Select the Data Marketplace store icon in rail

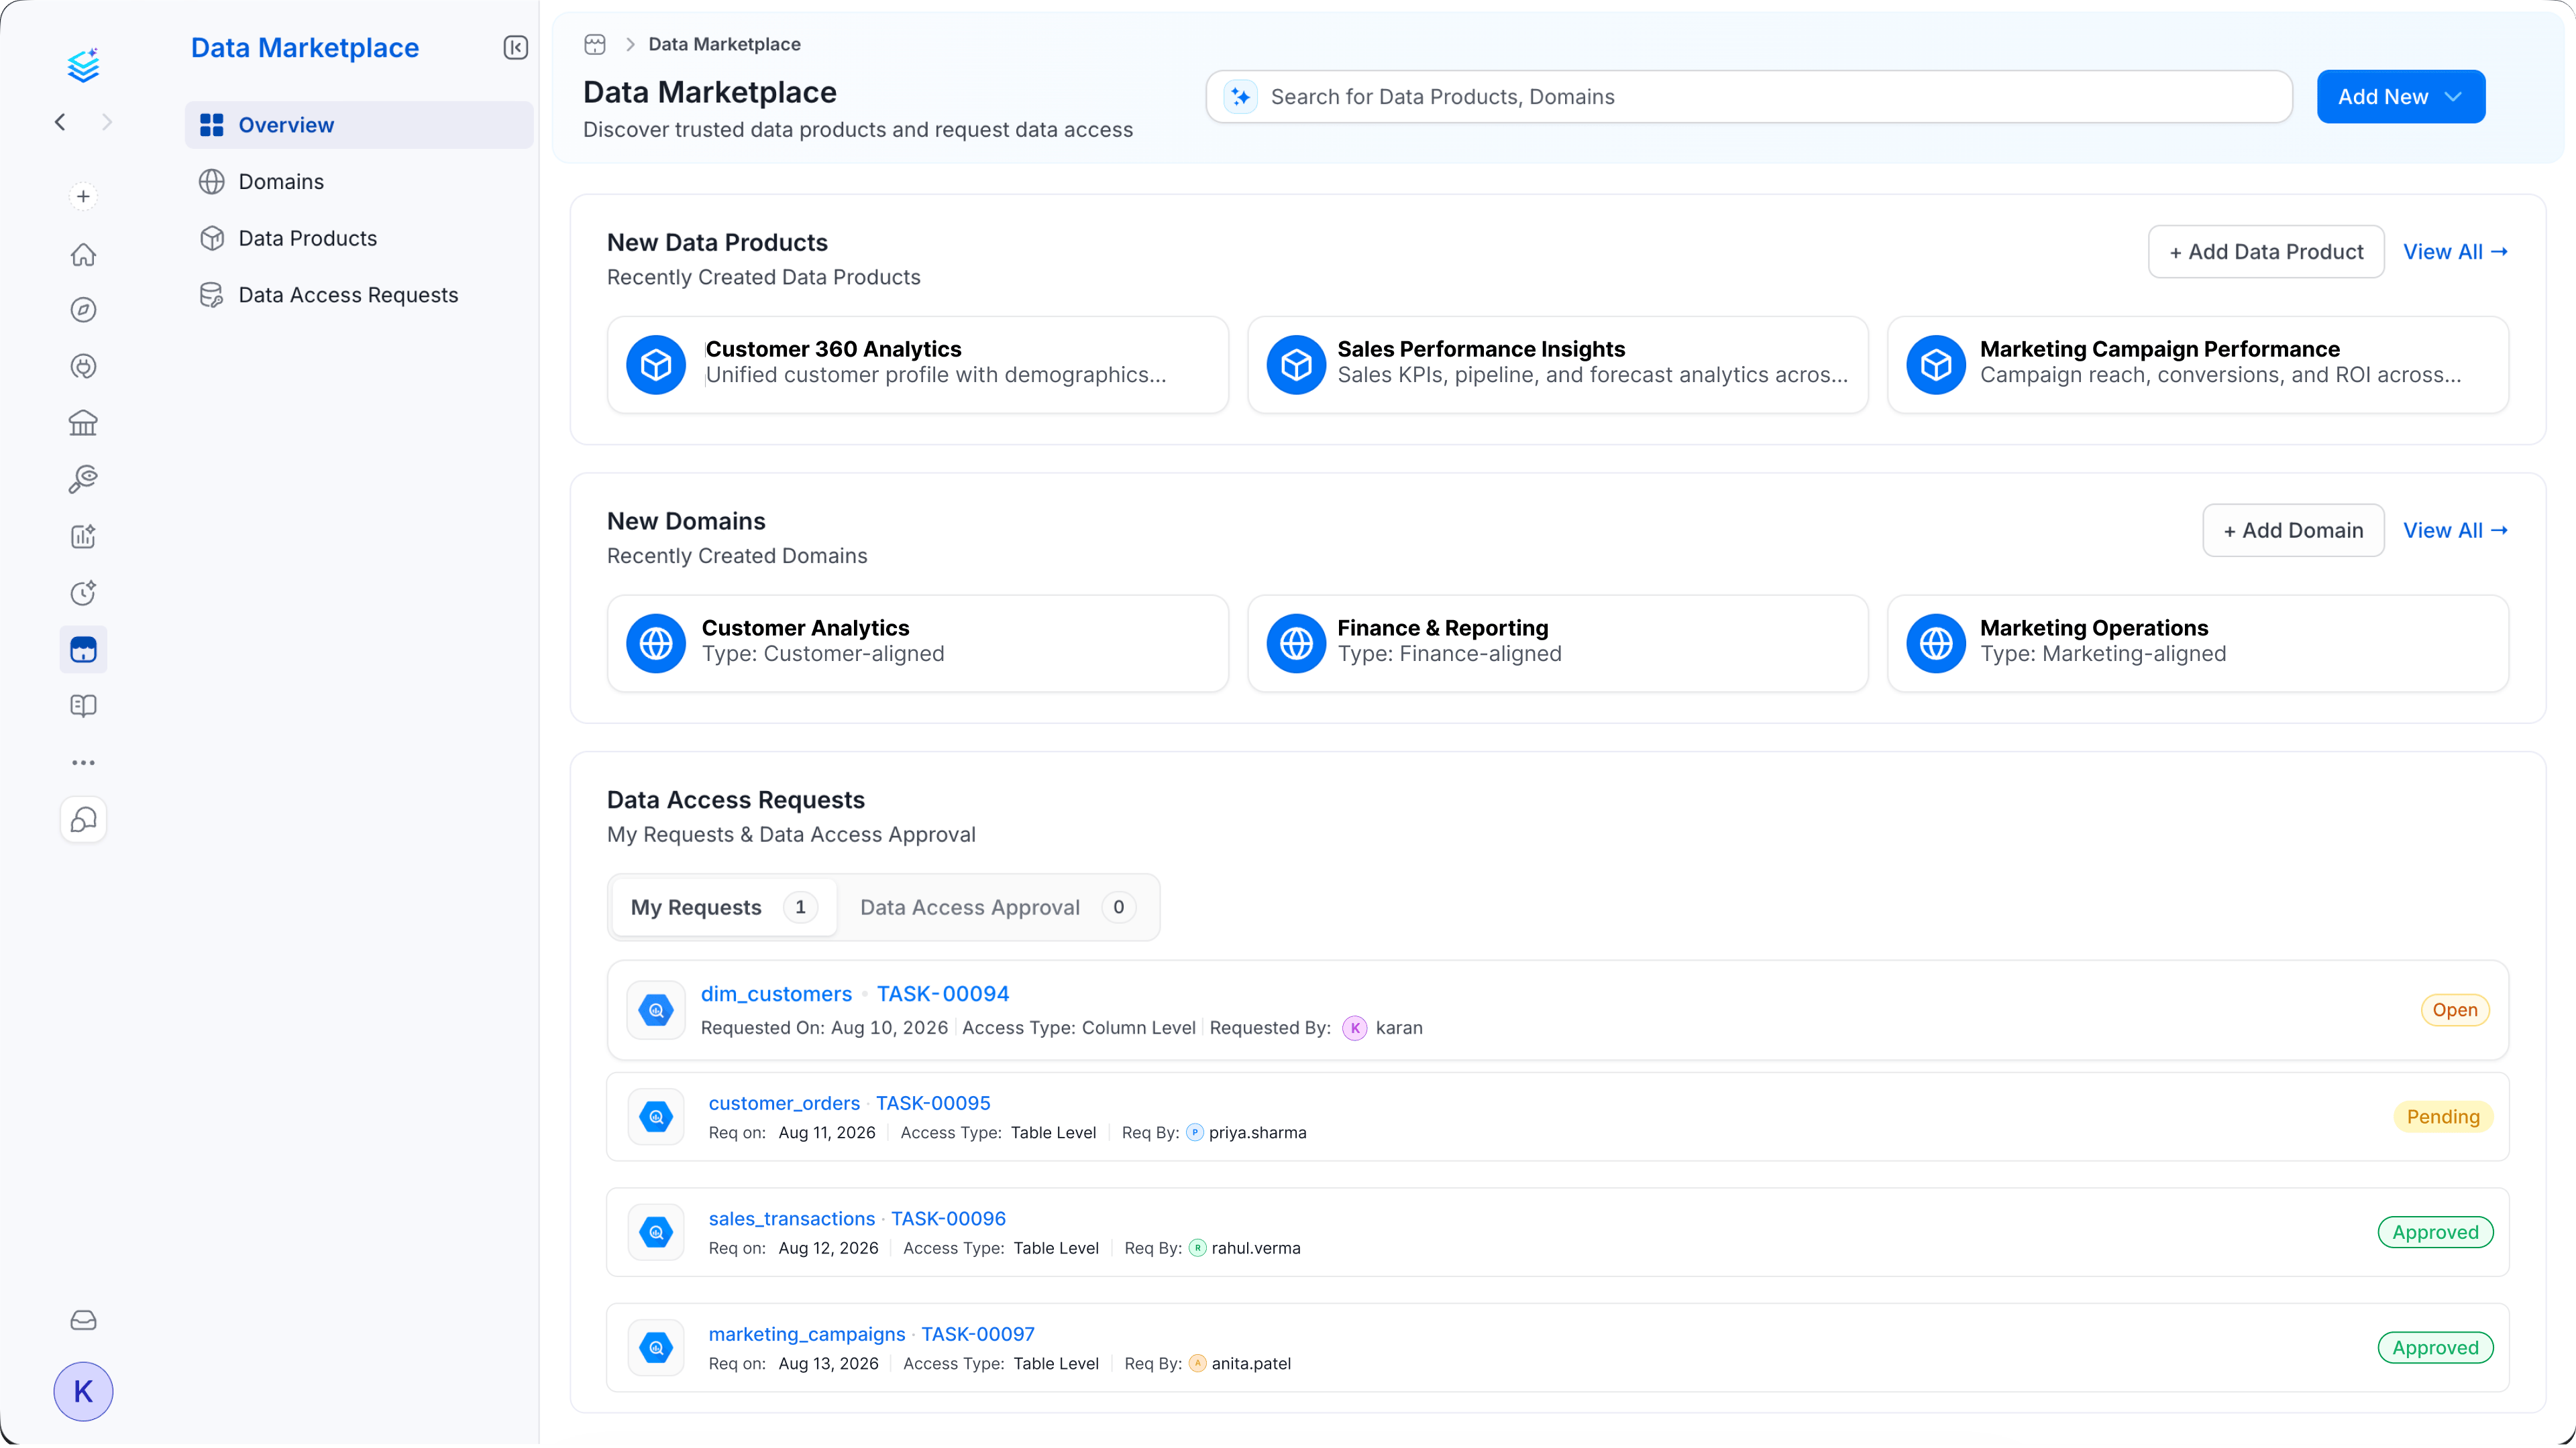pos(83,650)
